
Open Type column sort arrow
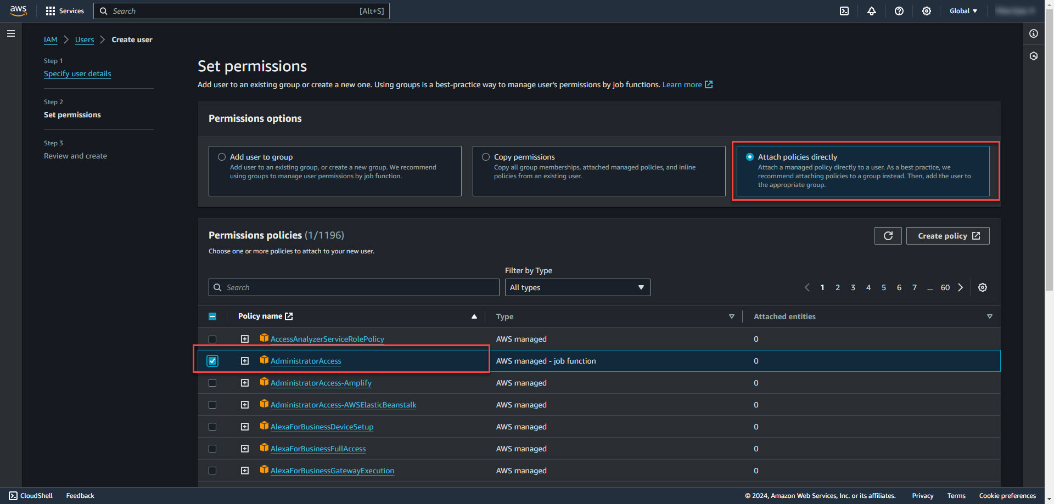point(732,316)
